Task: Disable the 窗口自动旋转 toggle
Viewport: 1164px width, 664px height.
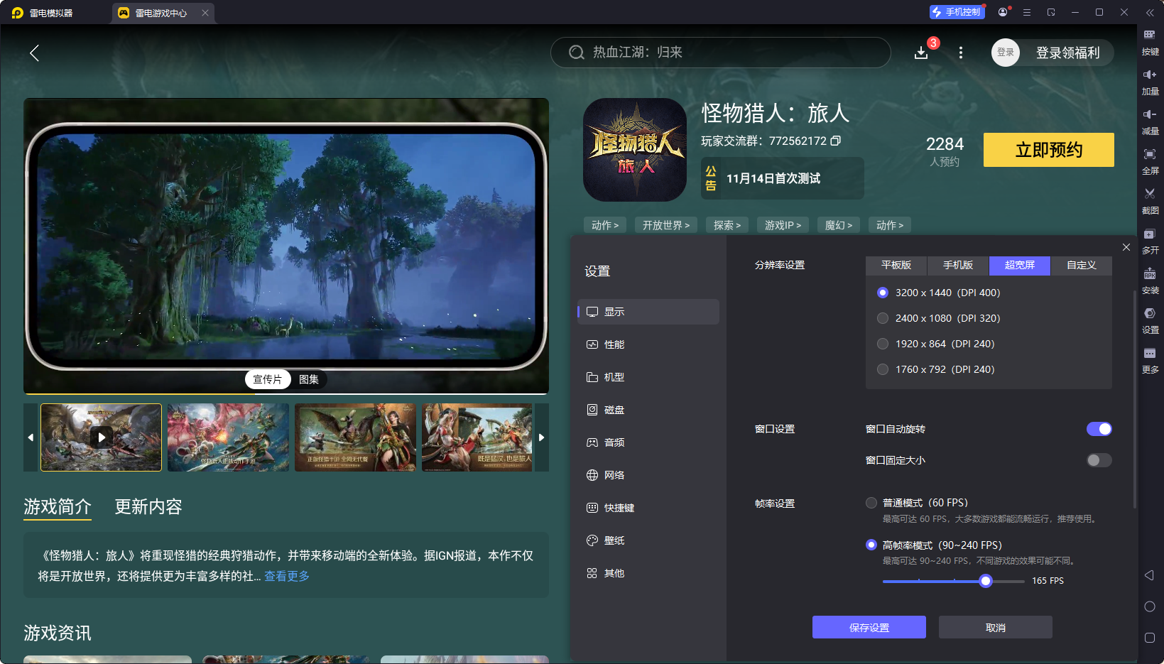Action: point(1099,429)
